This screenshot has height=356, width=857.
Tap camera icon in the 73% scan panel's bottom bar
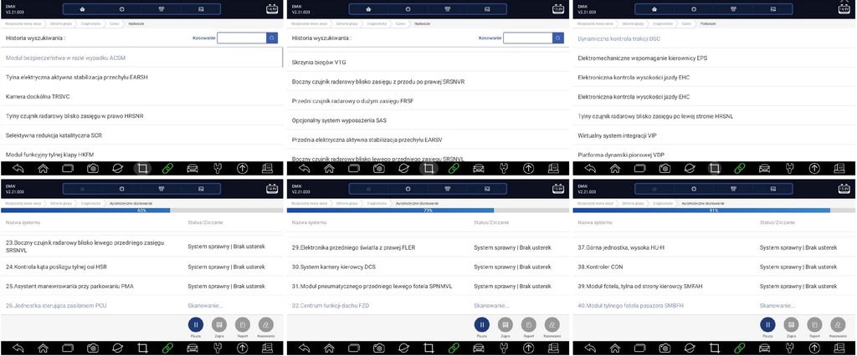[379, 348]
